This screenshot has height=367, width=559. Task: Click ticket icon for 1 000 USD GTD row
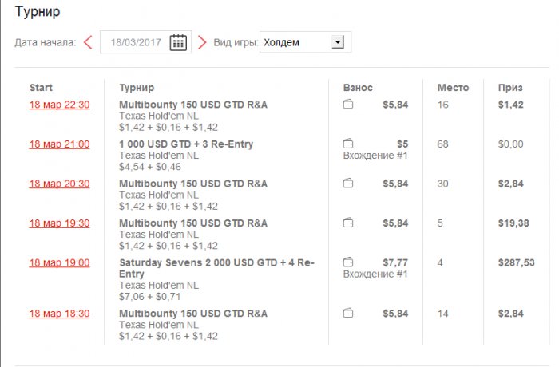click(x=348, y=144)
